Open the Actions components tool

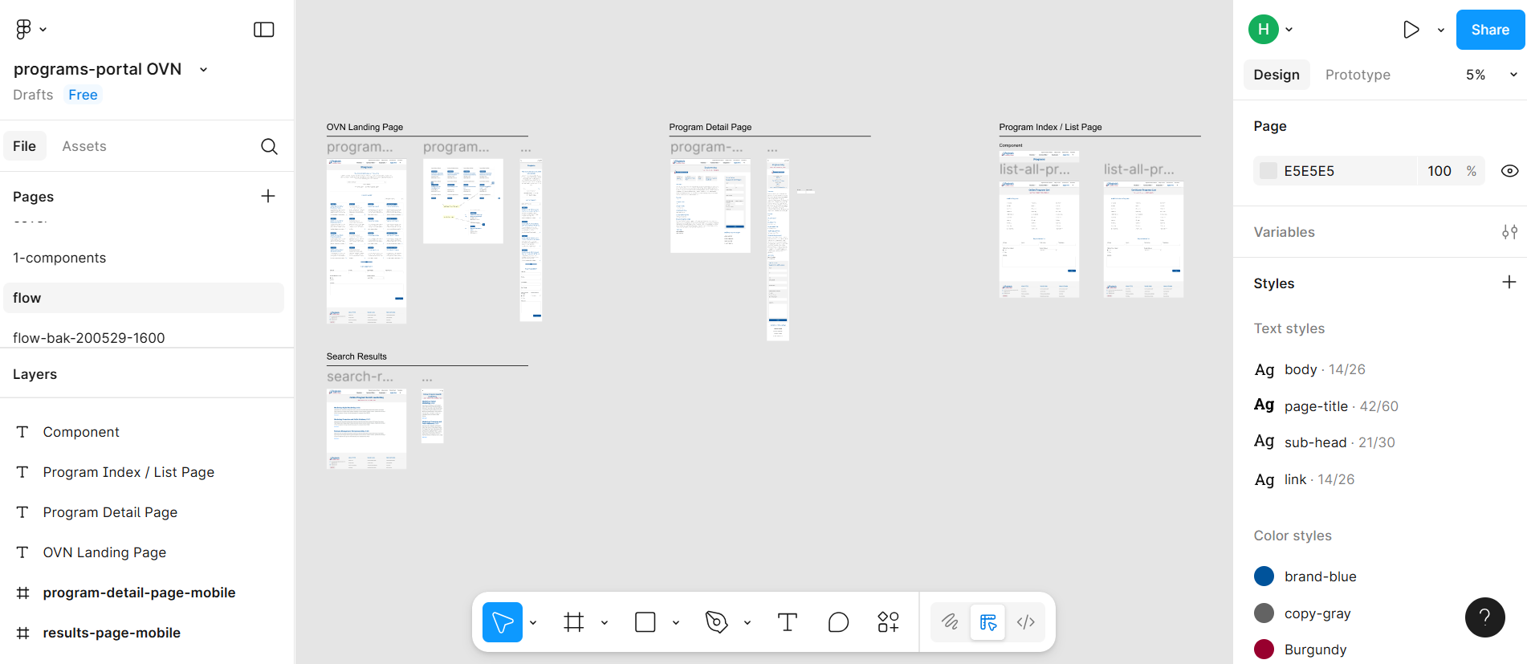[x=888, y=622]
